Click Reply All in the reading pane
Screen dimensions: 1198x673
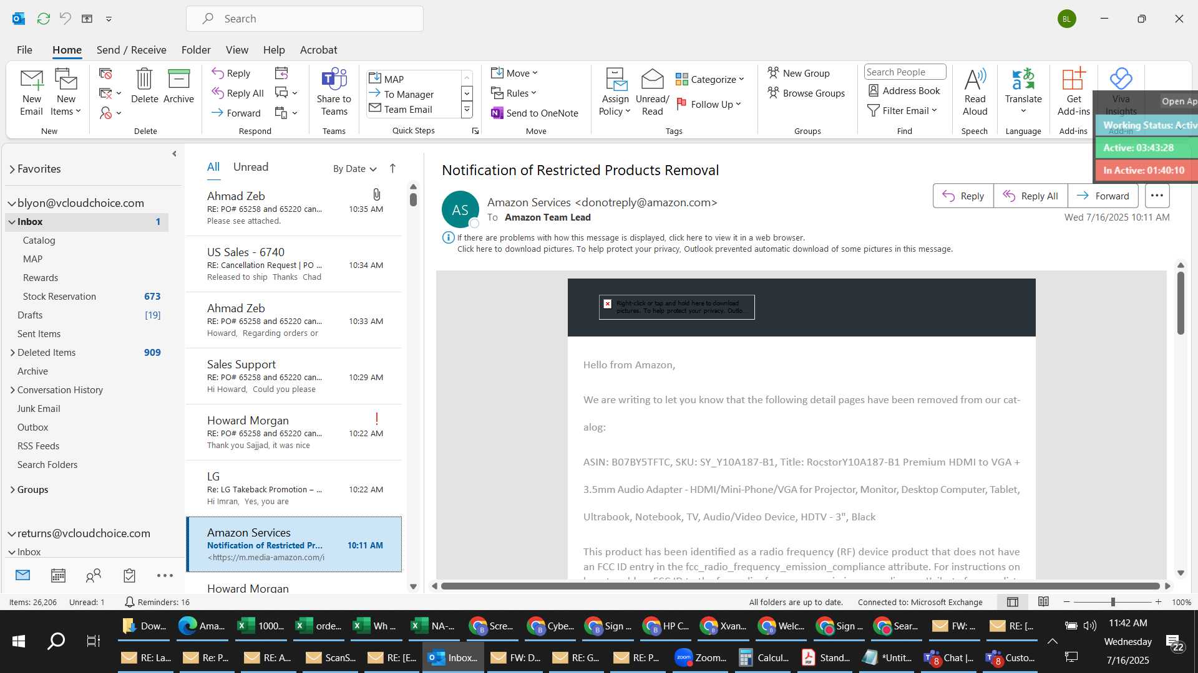1030,196
